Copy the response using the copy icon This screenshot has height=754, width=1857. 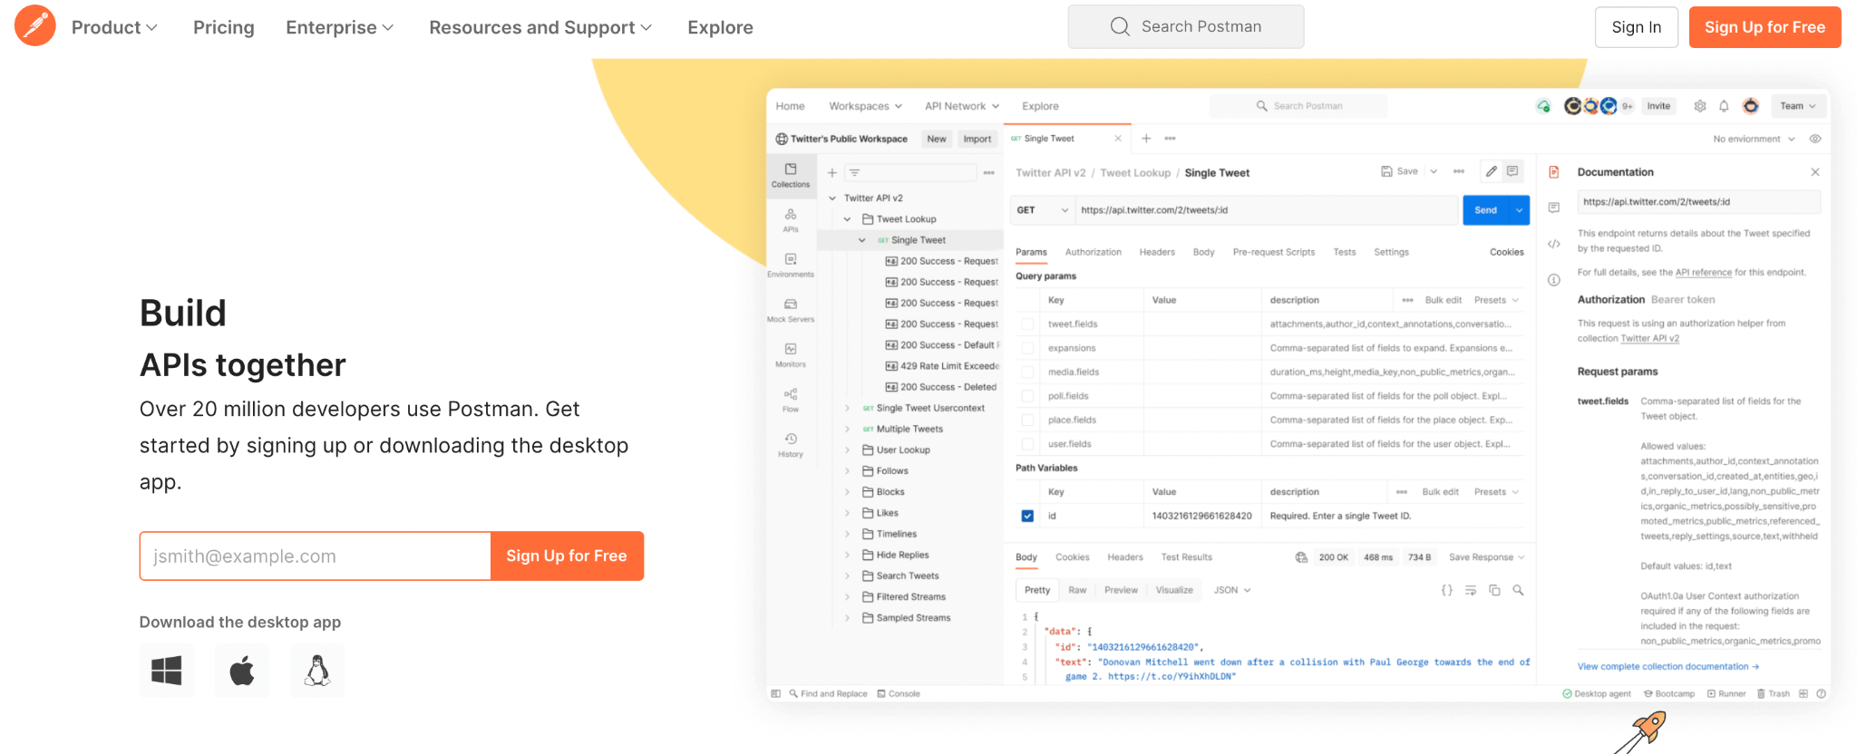tap(1494, 590)
